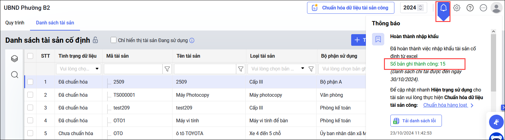Click 'Chuẩn hóa dữ liệu tài sản công' button
505x140 pixels.
point(350,8)
